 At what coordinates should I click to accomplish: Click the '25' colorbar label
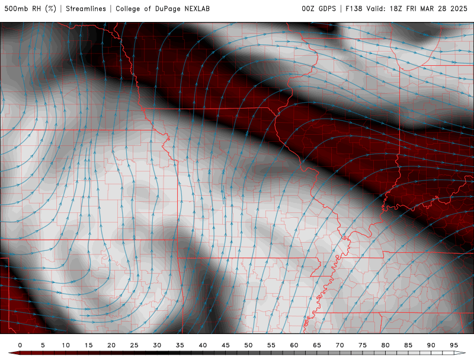click(x=134, y=345)
